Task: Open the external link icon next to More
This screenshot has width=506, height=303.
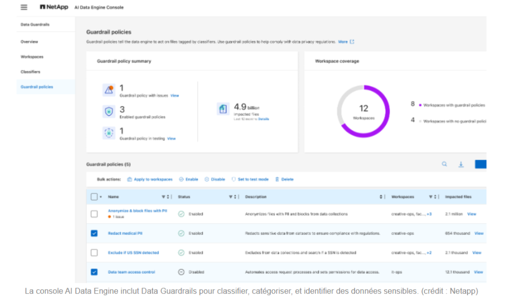Action: point(352,41)
